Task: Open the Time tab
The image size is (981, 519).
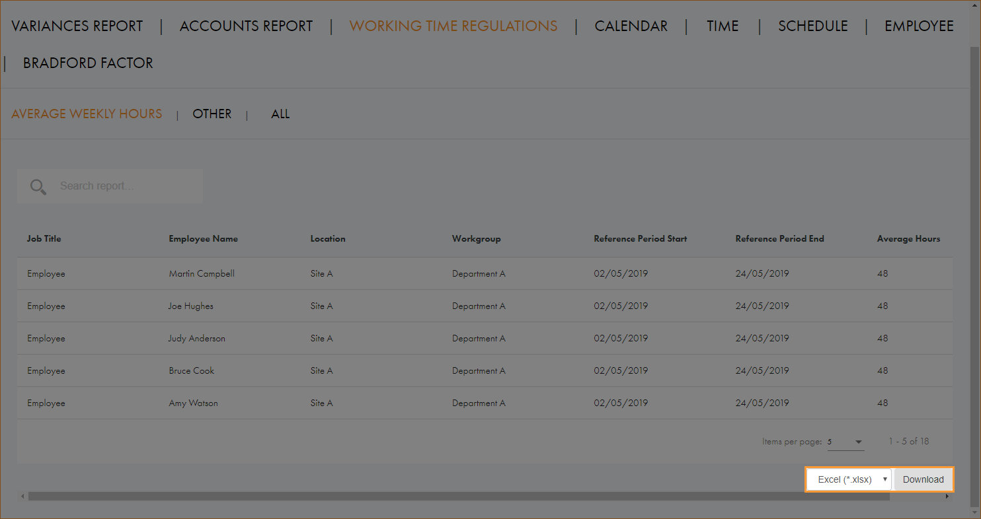Action: pos(722,26)
